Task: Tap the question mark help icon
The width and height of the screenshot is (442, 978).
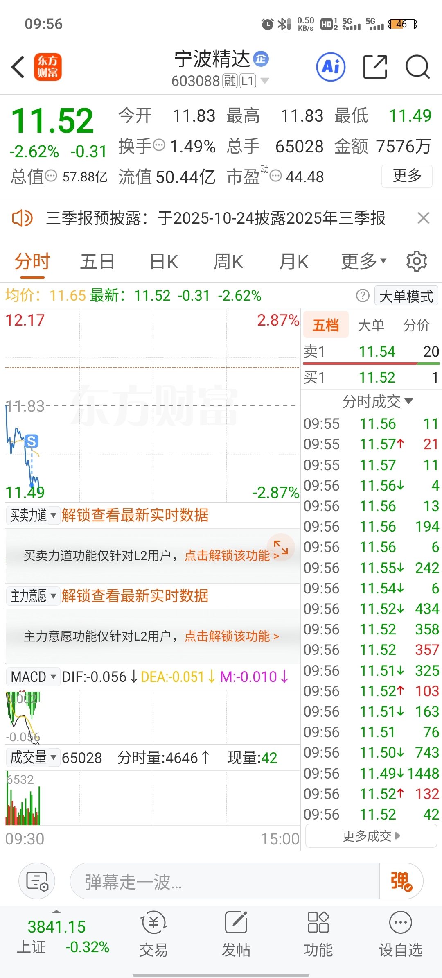Action: 363,295
